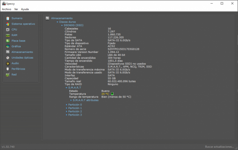Click the 1851,5 días value
Viewport: 238px width, 150px height.
coord(115,61)
